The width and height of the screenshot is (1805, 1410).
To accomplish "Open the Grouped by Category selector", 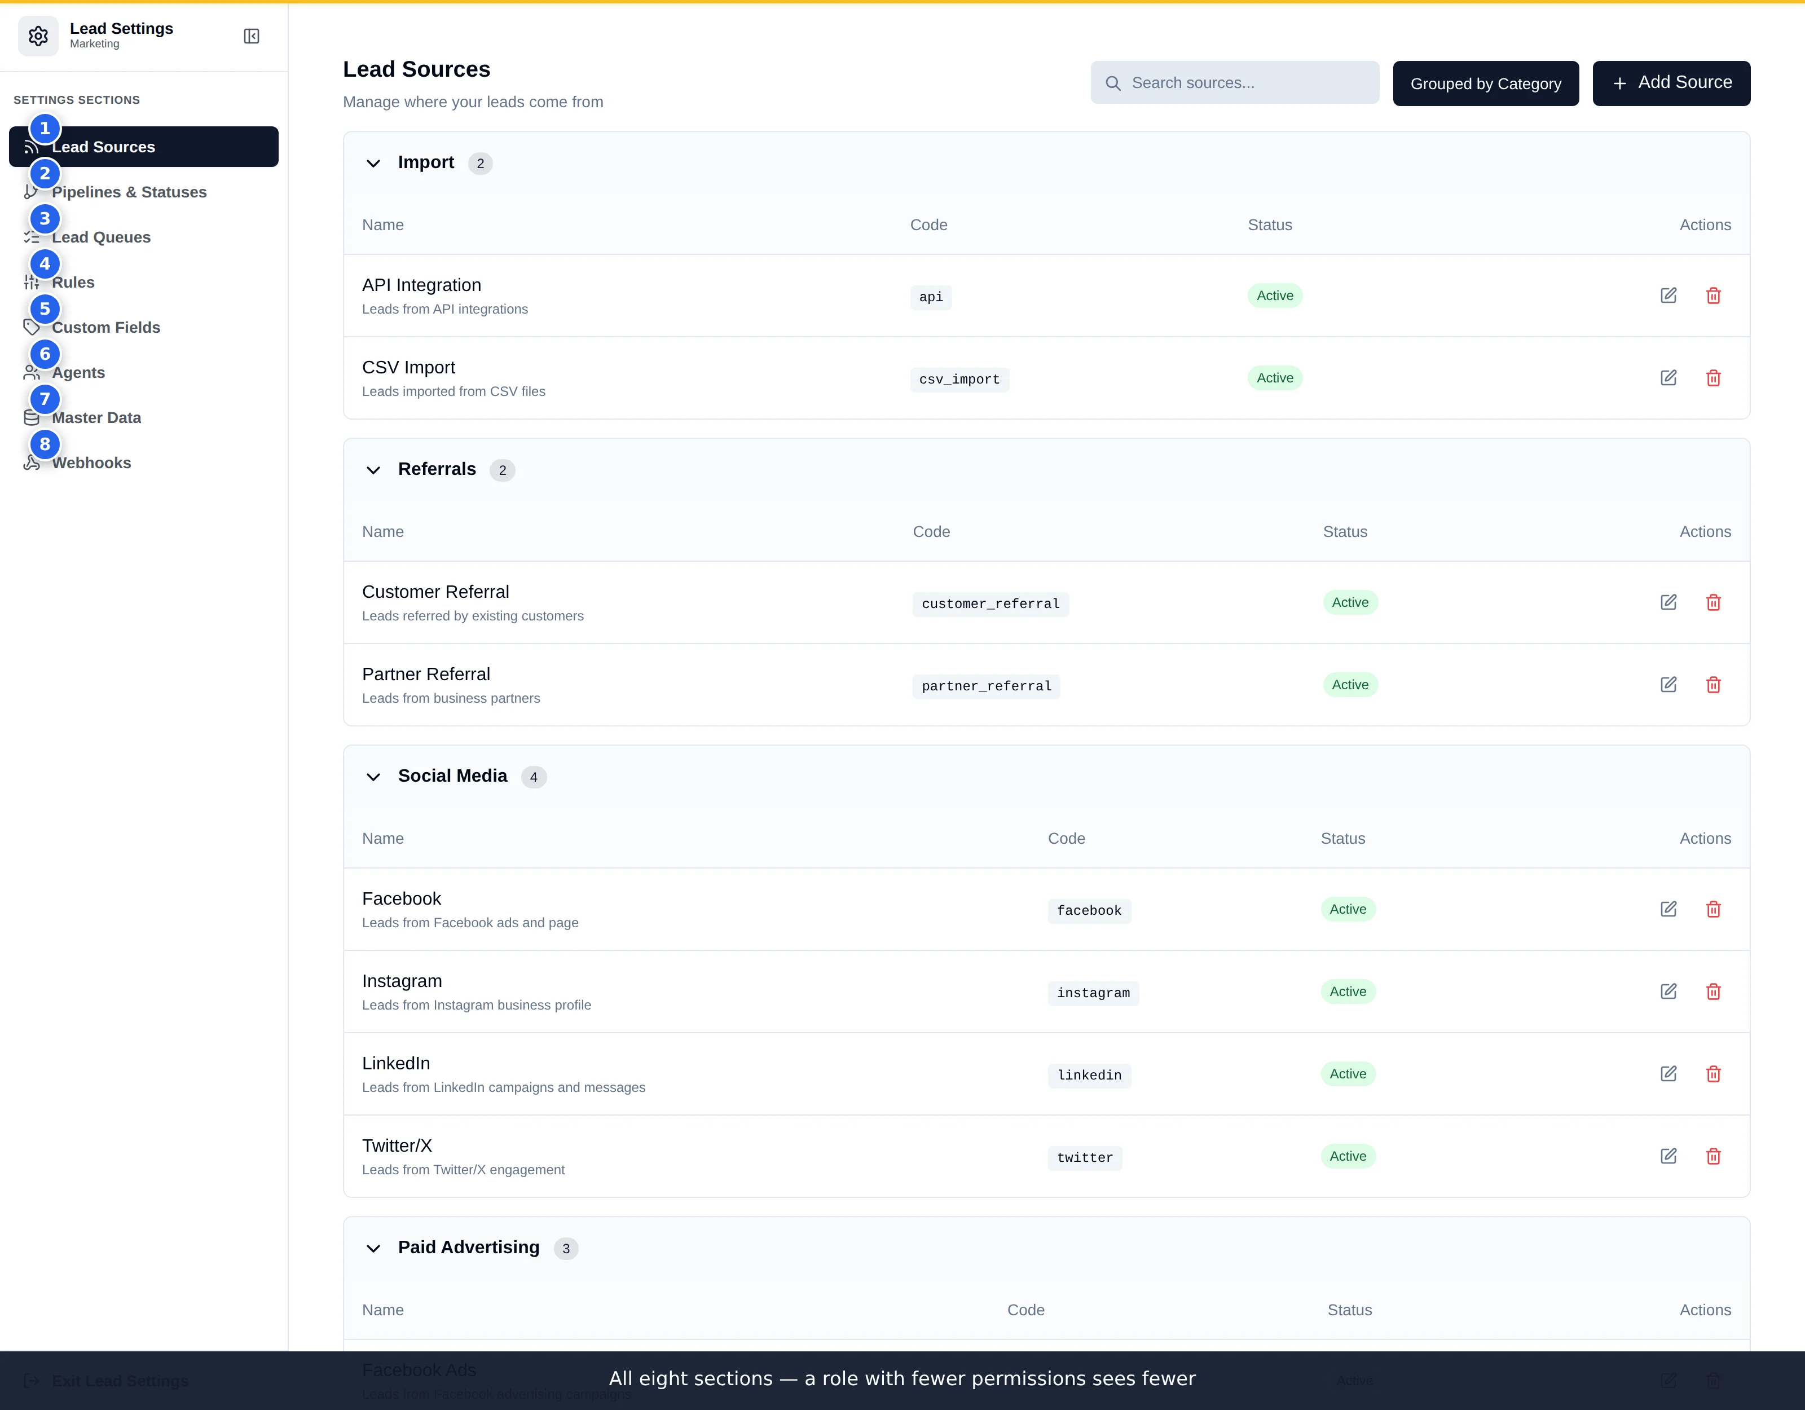I will pyautogui.click(x=1485, y=83).
